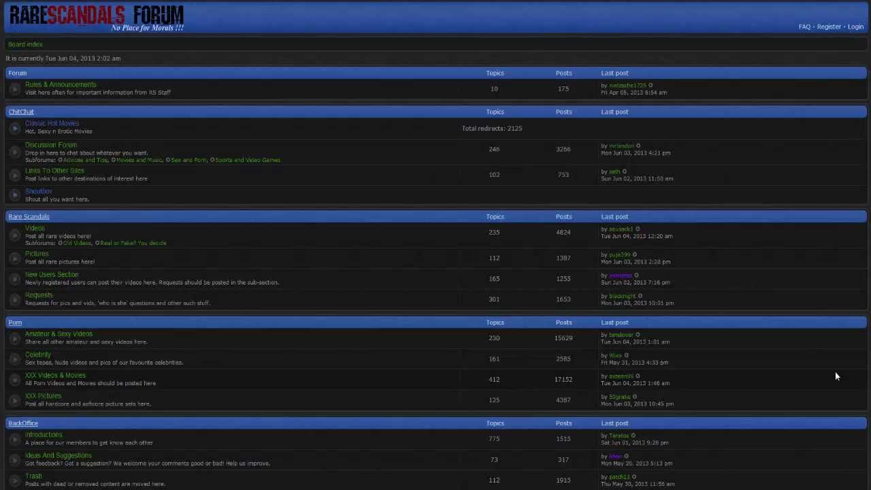Click view-latest-post icon next to 53gratis
Screen dimensions: 871x490
(635, 397)
